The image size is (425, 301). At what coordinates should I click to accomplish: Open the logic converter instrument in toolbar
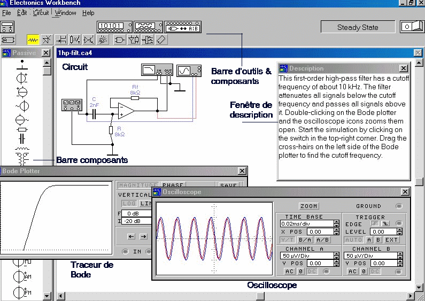coord(183,27)
